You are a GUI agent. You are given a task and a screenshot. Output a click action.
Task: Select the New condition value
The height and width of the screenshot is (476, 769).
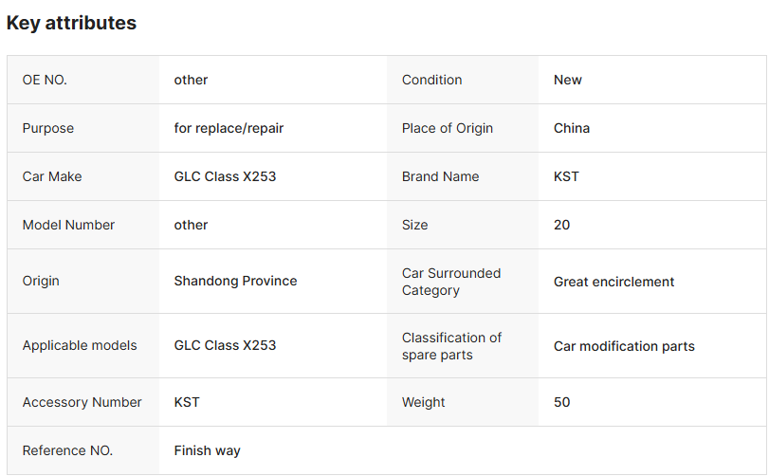coord(568,80)
